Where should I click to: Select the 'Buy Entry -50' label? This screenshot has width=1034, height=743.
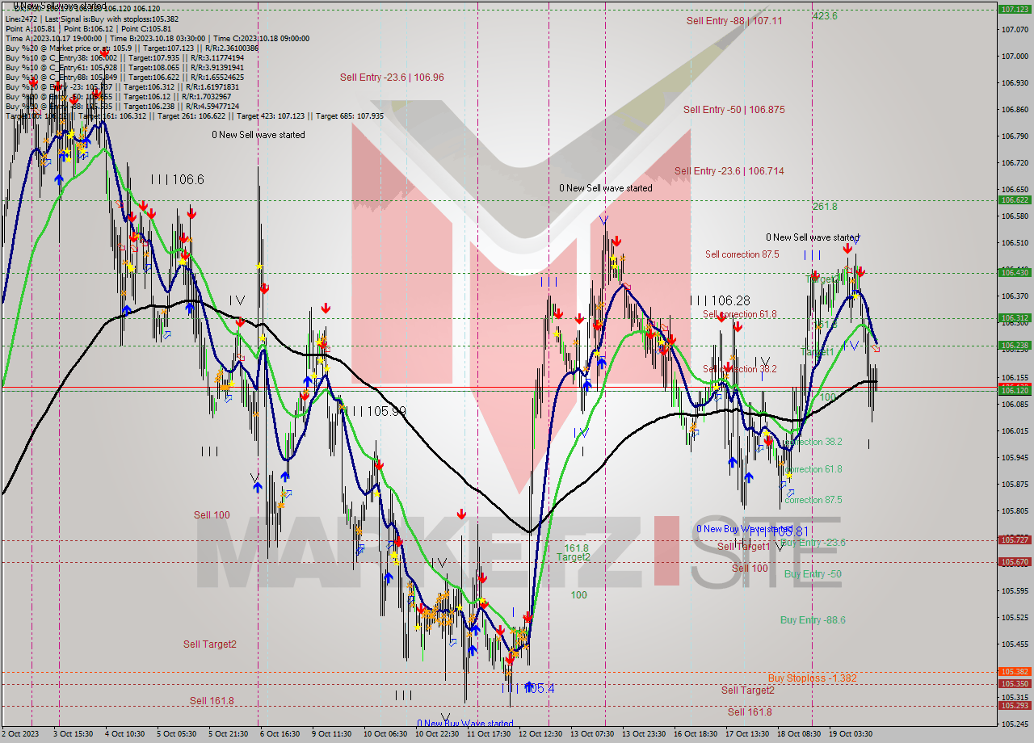point(813,574)
